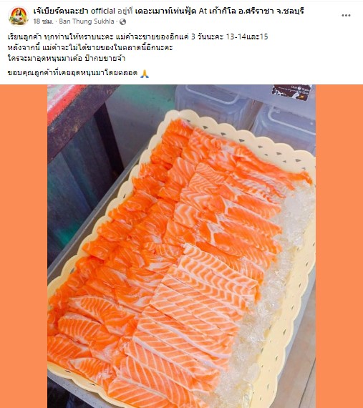Click the line ใครจะมาอุดหนุนมาเด้อ ป้ากบขายจ้า
Viewport: 363px width, 408px height.
click(67, 58)
